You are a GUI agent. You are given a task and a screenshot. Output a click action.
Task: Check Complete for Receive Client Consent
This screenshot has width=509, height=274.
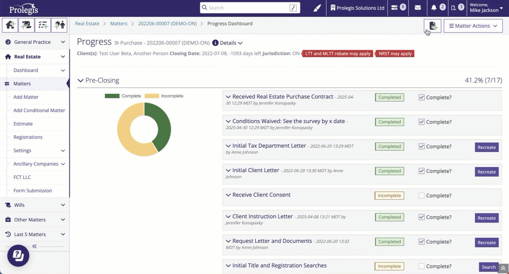[x=421, y=196]
